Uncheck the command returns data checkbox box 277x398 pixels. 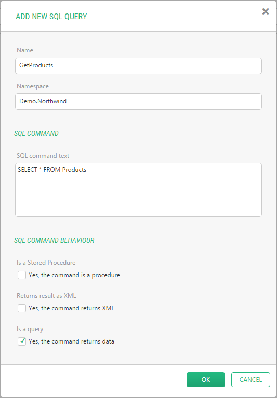(22, 341)
